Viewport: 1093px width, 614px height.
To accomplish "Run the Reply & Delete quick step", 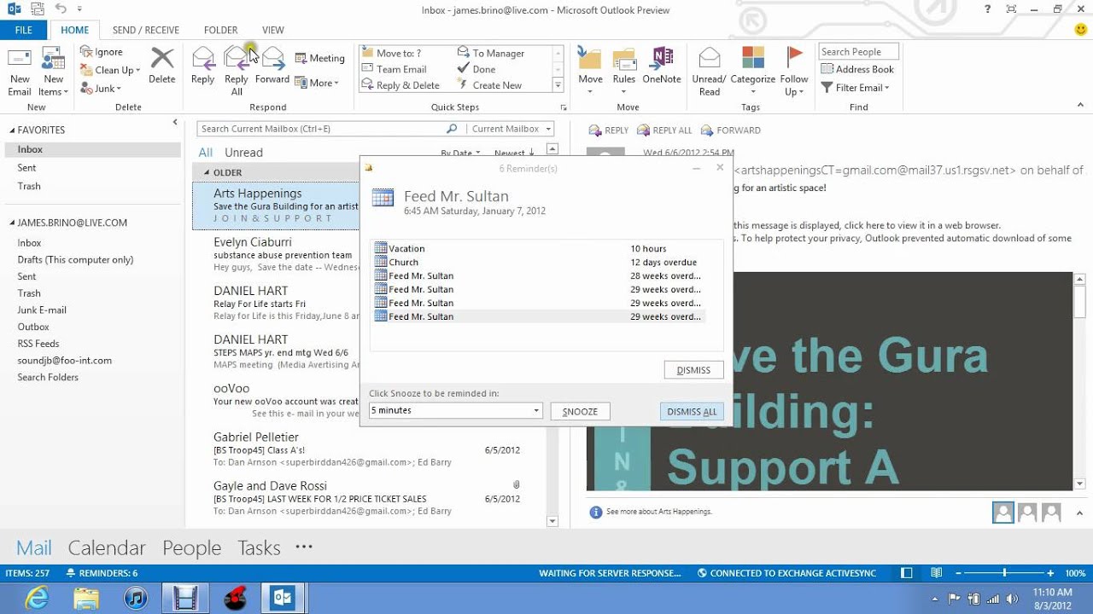I will (x=400, y=85).
